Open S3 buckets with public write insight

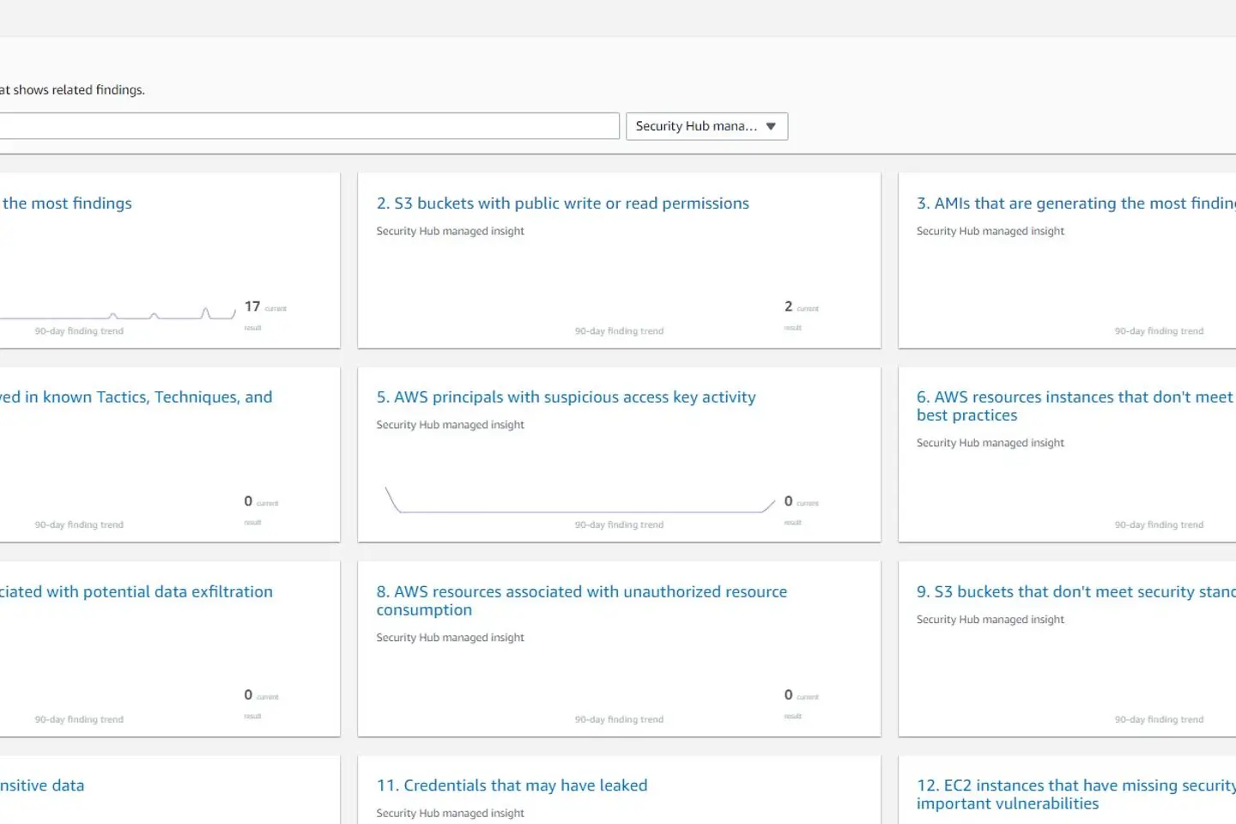562,203
